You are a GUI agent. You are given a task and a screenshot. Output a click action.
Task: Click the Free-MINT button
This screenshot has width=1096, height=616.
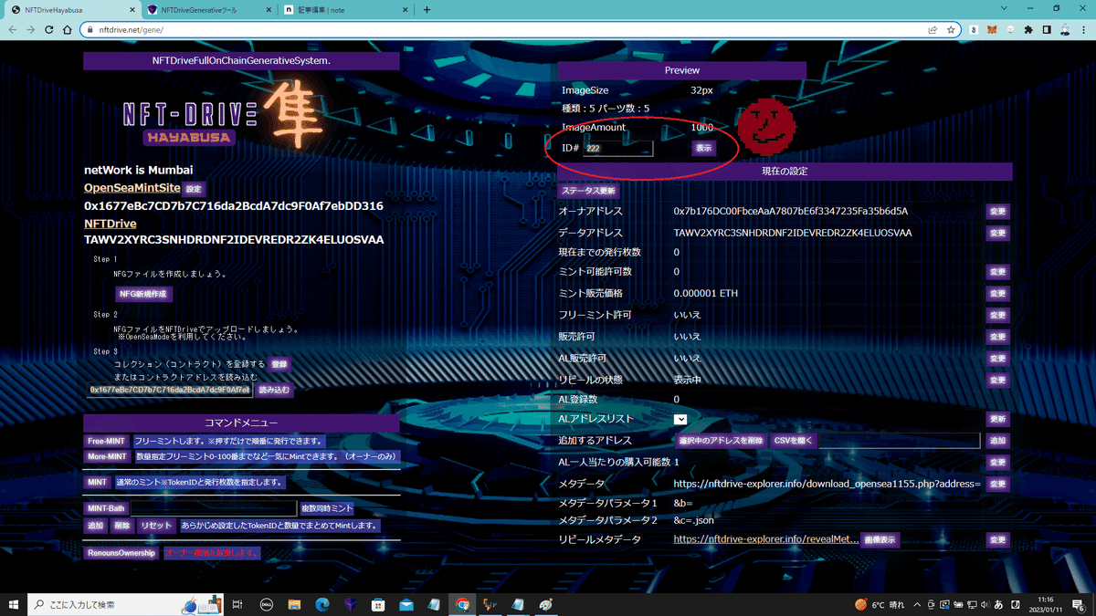point(107,441)
